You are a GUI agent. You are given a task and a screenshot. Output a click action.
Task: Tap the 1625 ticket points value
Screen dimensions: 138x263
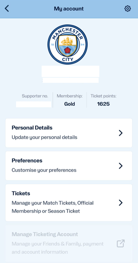tap(103, 104)
